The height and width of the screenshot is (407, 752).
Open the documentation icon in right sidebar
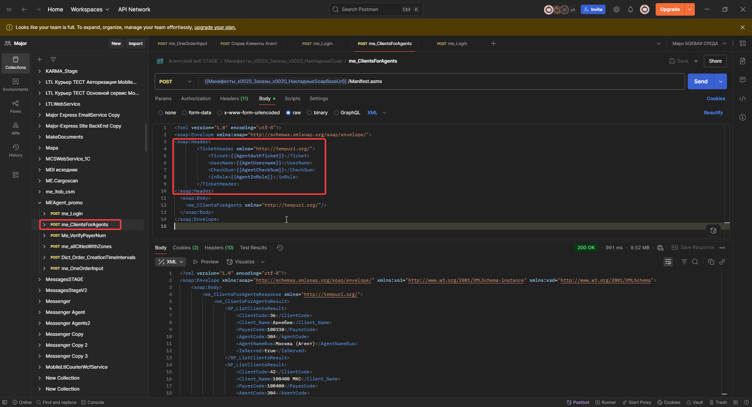coord(743,61)
